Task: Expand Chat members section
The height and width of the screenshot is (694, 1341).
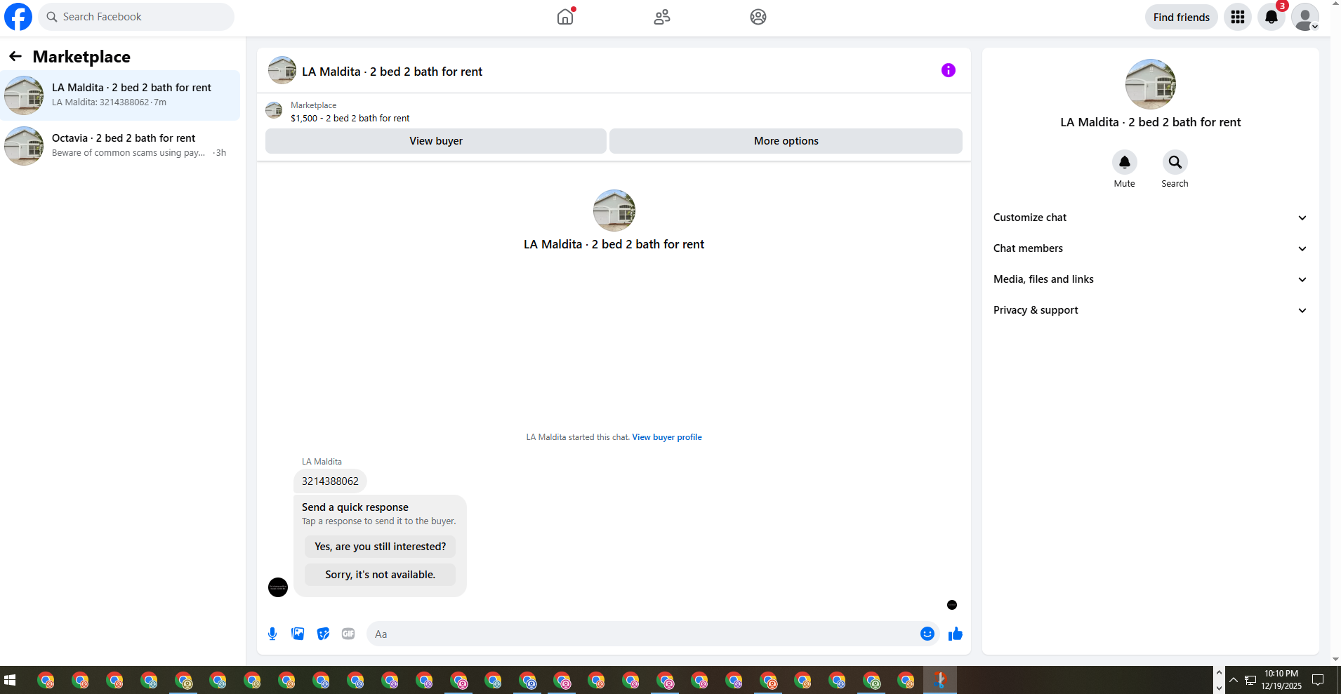Action: 1150,248
